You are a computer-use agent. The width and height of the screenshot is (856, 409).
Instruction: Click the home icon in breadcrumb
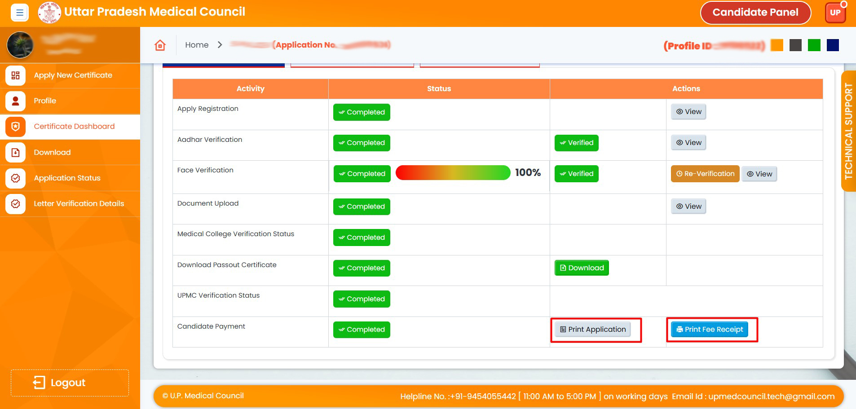(x=160, y=45)
